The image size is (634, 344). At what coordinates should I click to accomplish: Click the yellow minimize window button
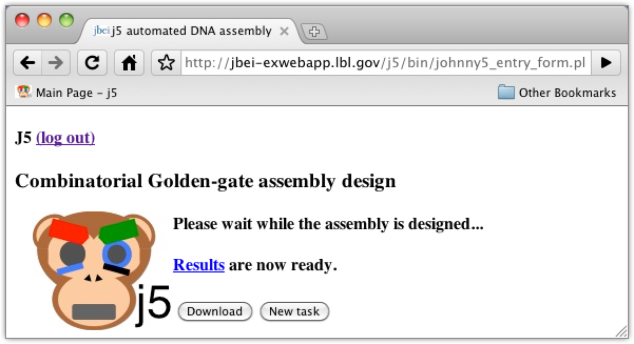44,20
